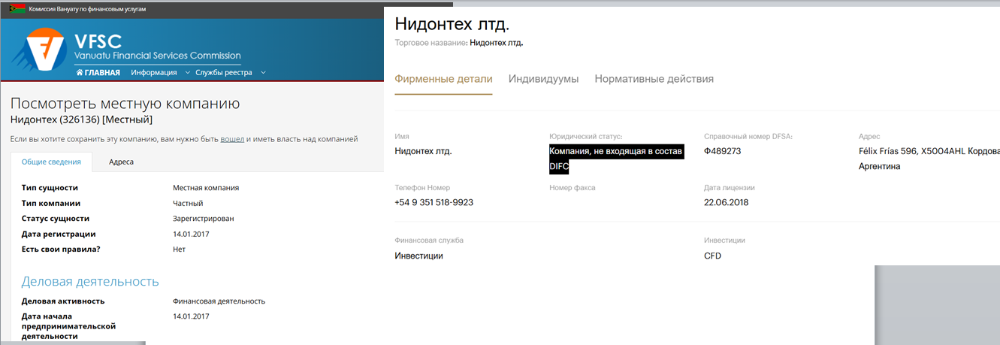This screenshot has height=345, width=1000.
Task: Click the Торговое название trade name value
Action: pos(496,43)
